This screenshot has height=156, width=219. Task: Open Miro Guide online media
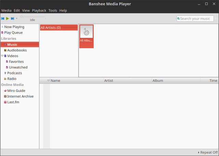coord(16,91)
